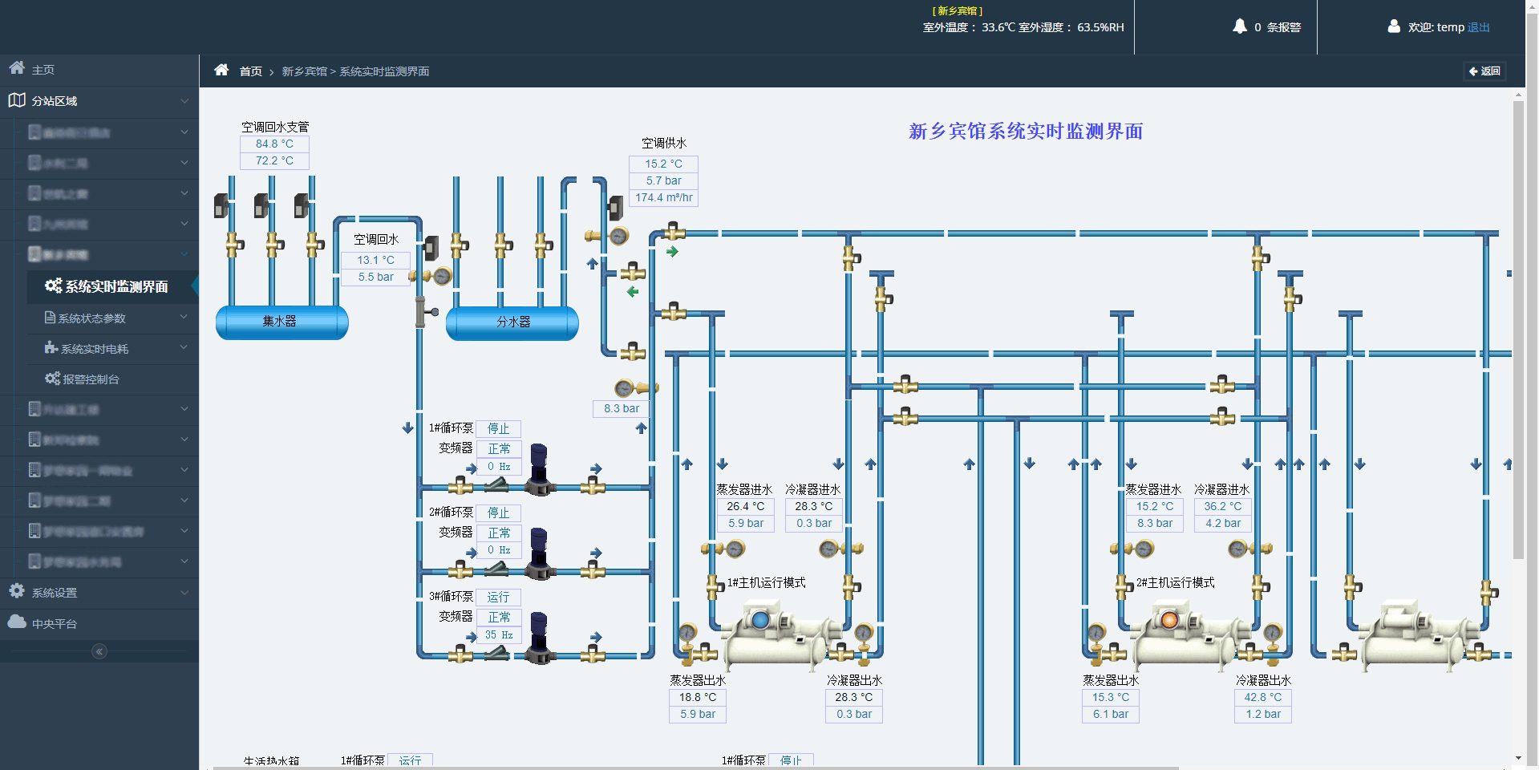Click the 36.2 °C 冷凝器进水 reading
This screenshot has width=1539, height=770.
pos(1222,506)
